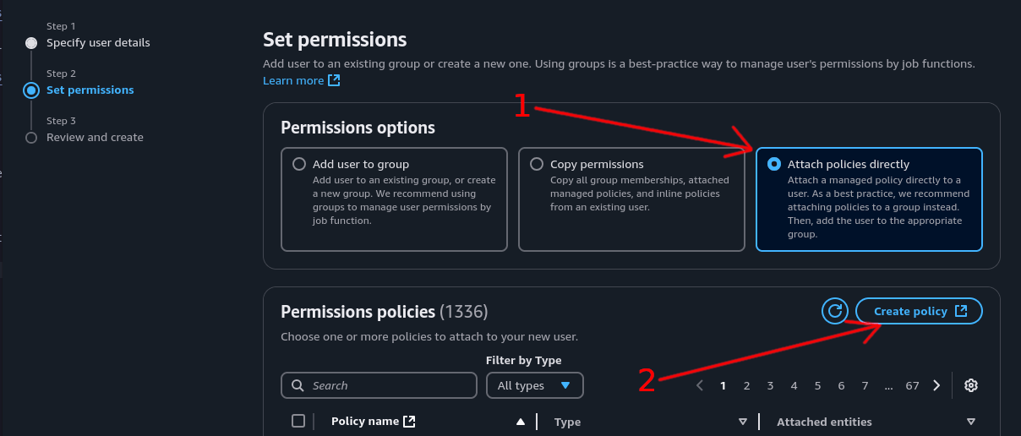Go to Step 1 Specify user details
Screen dimensions: 1021x436
[x=98, y=42]
